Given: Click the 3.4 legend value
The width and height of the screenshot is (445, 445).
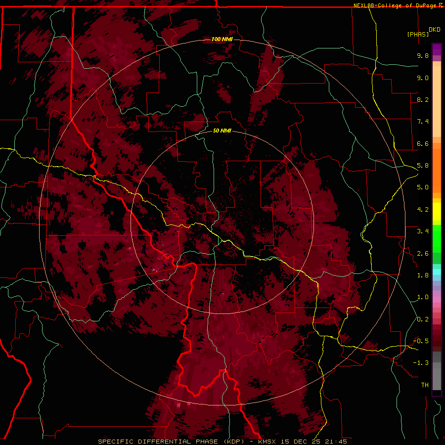Looking at the screenshot, I should coord(423,231).
